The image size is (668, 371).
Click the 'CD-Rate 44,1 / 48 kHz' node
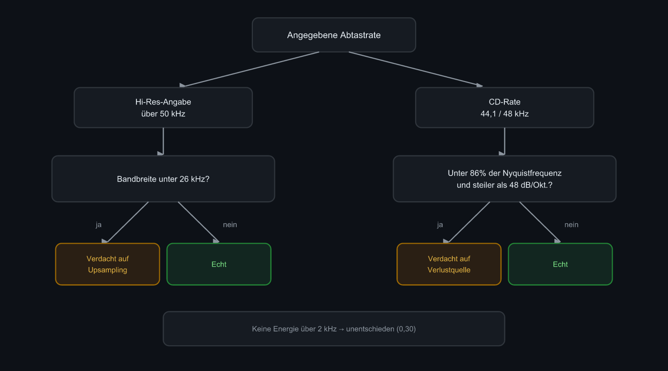(x=505, y=108)
